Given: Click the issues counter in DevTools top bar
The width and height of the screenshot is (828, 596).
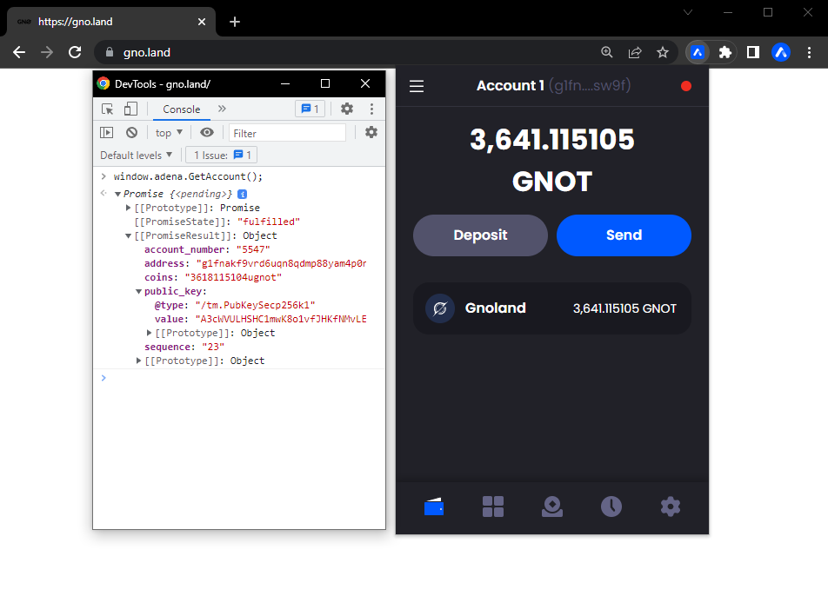Looking at the screenshot, I should 310,109.
